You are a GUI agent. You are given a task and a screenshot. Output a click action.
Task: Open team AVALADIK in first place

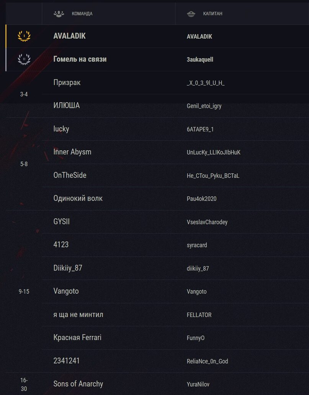pos(69,36)
